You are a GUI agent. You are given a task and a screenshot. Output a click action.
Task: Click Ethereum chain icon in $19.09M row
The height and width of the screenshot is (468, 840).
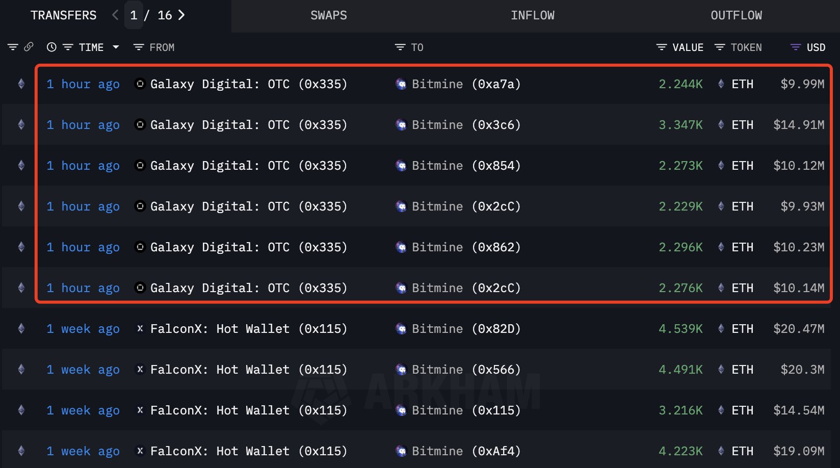pyautogui.click(x=21, y=451)
